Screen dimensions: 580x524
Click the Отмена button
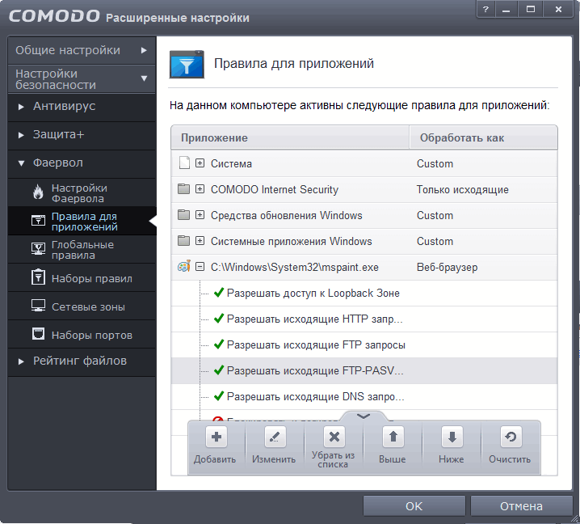click(x=521, y=506)
